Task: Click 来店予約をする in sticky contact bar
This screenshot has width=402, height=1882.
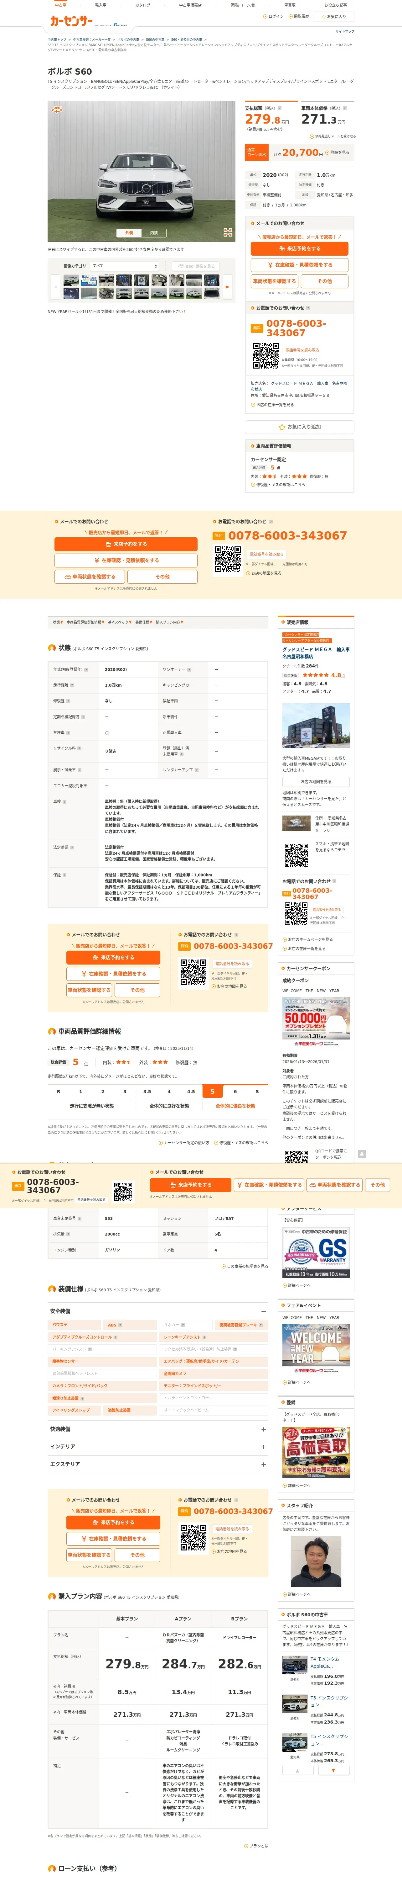Action: click(190, 1185)
